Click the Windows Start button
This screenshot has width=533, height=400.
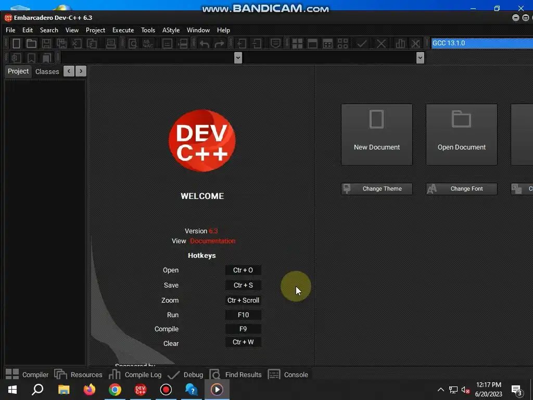point(12,390)
